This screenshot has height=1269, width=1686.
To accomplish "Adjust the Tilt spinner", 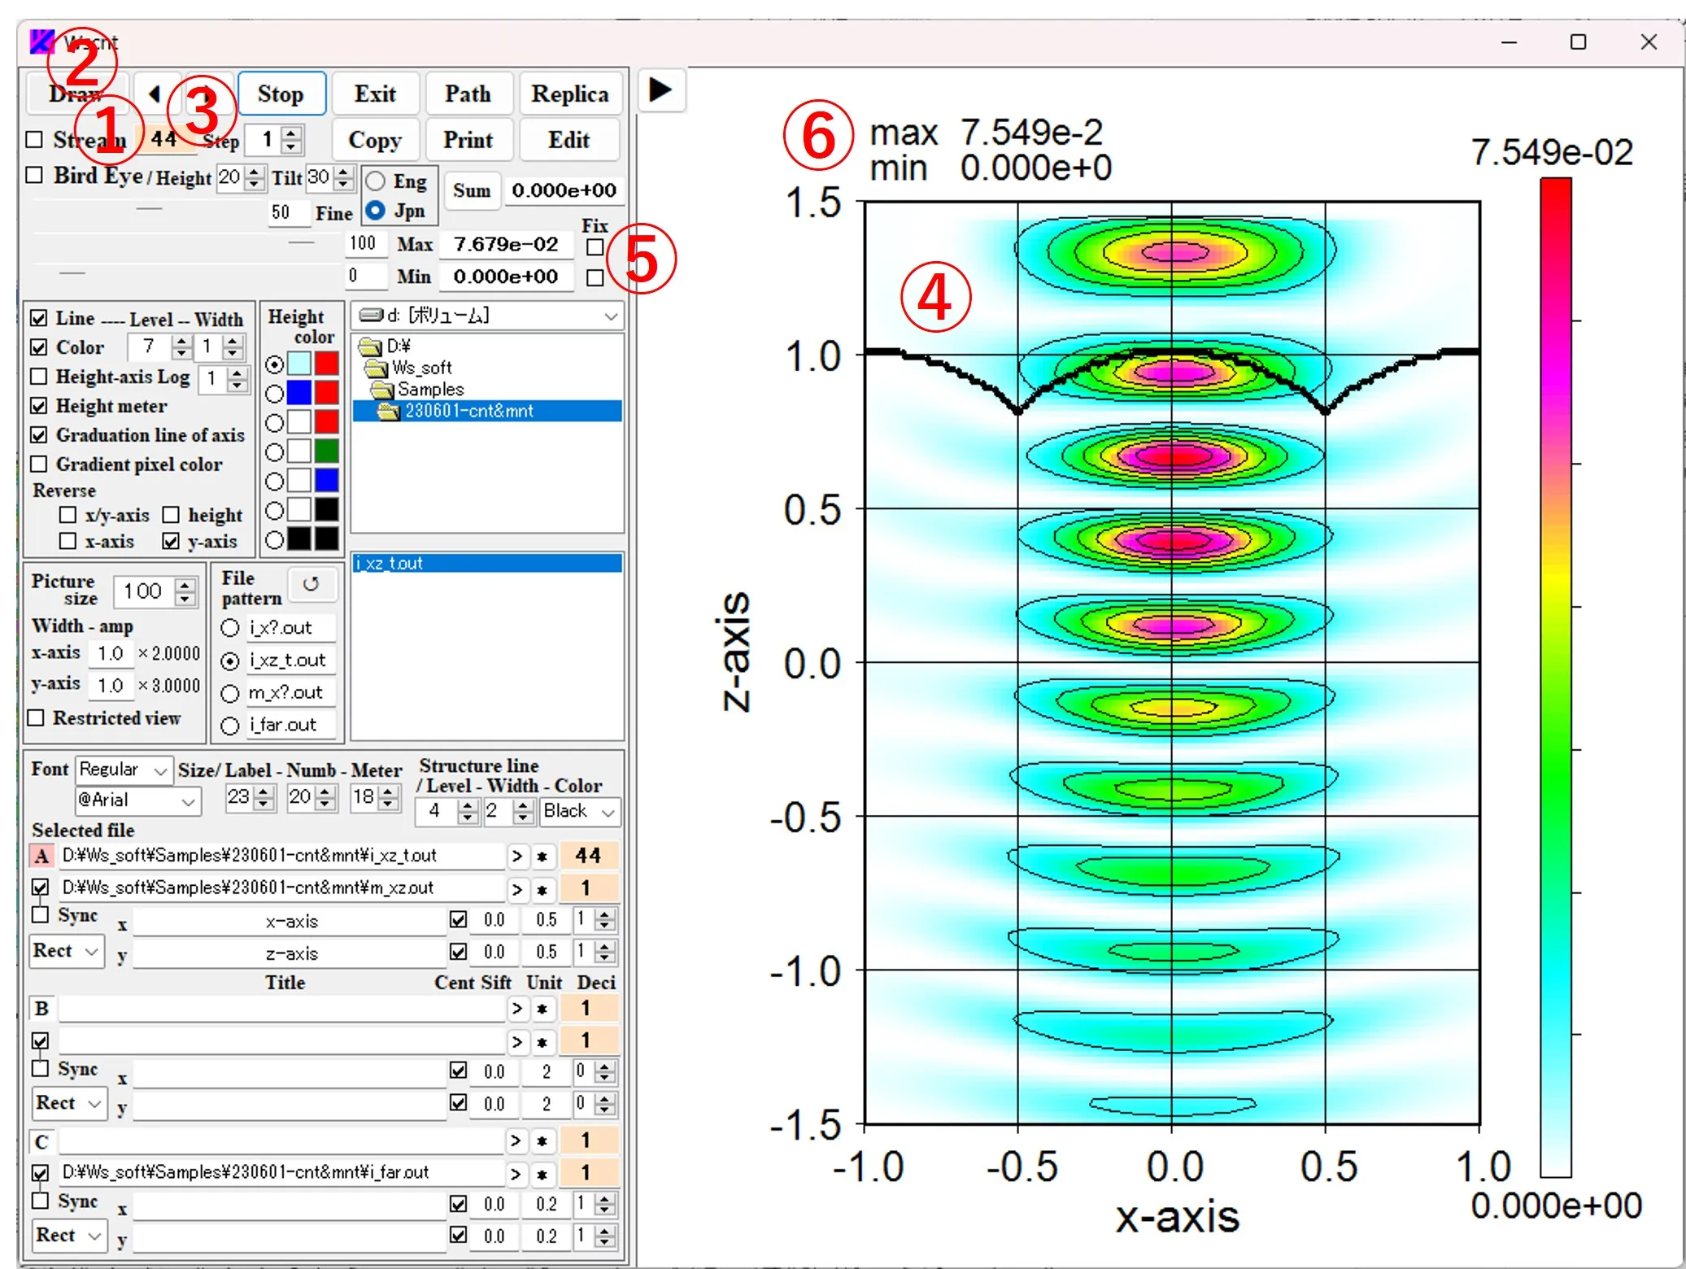I will point(344,177).
